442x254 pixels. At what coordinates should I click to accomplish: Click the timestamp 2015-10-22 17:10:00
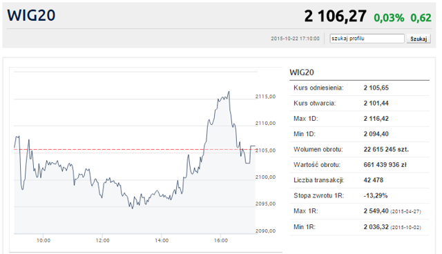click(295, 39)
